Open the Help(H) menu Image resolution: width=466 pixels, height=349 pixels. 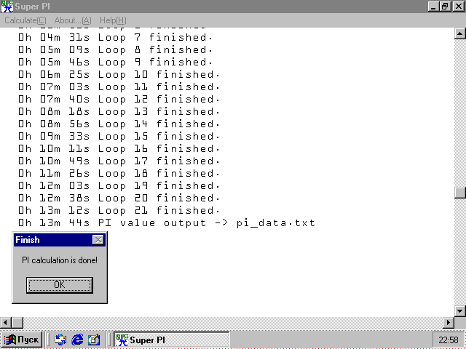[113, 20]
